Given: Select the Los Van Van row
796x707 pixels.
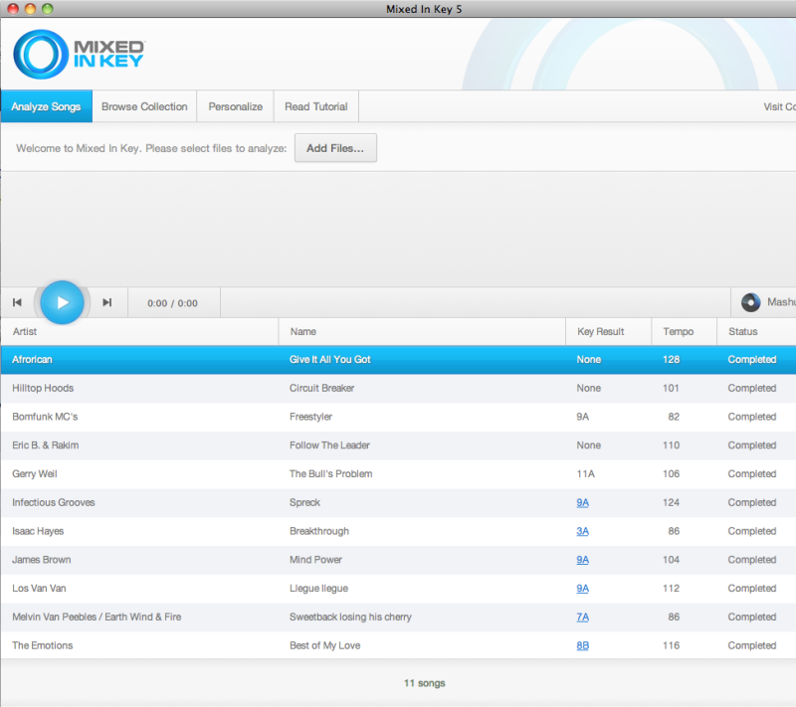Looking at the screenshot, I should coord(399,589).
